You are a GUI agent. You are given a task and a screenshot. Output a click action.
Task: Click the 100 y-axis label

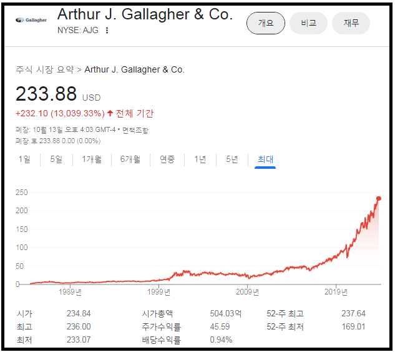click(22, 248)
